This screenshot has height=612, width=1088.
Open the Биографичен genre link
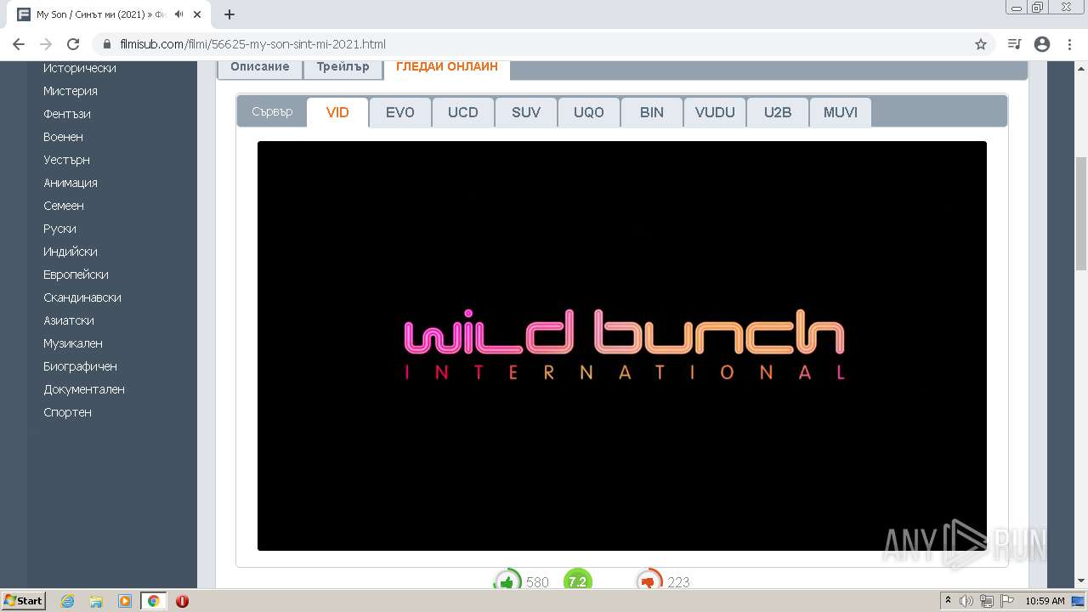81,366
